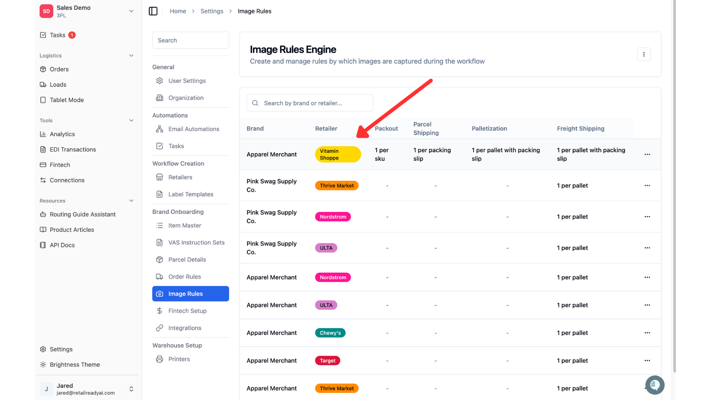Open Fintech Setup page
This screenshot has height=400, width=711.
190,311
